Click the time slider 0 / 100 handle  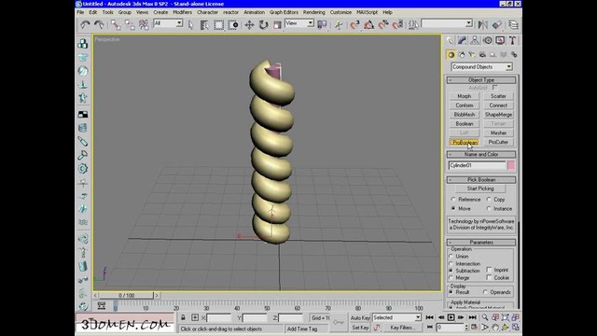click(x=126, y=296)
